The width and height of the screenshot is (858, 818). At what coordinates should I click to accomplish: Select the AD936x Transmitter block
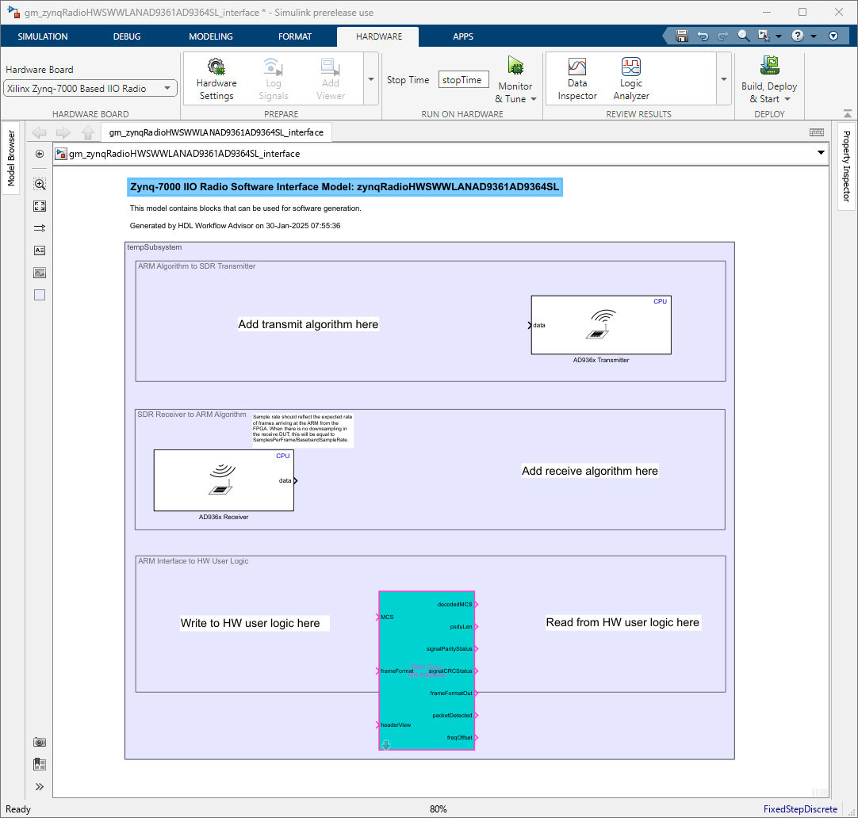(601, 325)
